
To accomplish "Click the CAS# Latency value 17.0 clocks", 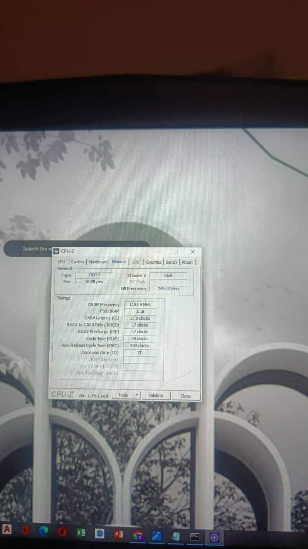I will (140, 318).
